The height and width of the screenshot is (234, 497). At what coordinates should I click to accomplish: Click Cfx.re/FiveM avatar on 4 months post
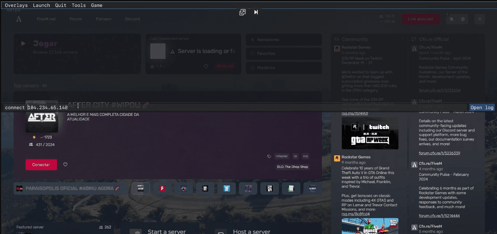414,164
